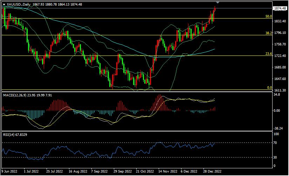289x176 pixels.
Task: Select the 38.2 Fibonacci level label
Action: [269, 33]
